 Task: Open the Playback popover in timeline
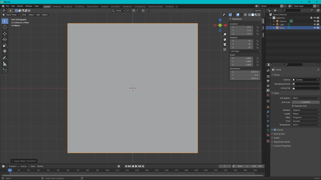pos(13,166)
